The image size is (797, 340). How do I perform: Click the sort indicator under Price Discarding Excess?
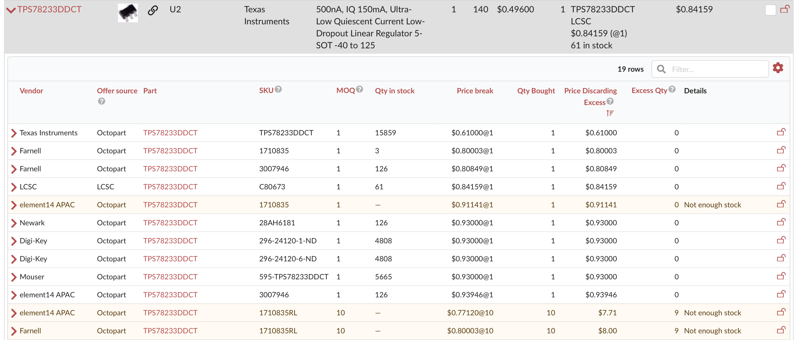tap(610, 113)
